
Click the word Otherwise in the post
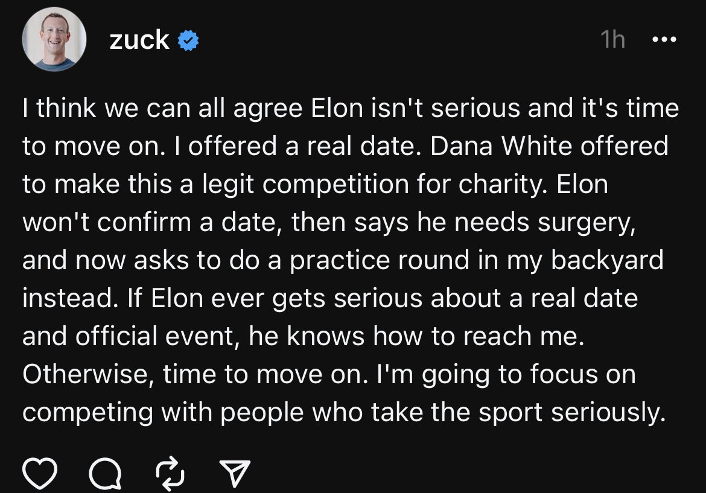91,374
